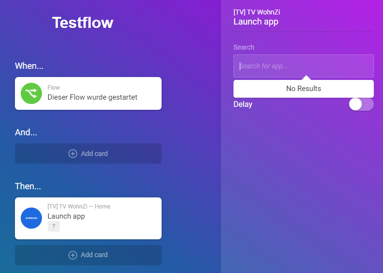
Task: Click the And... section heading
Action: tap(26, 132)
